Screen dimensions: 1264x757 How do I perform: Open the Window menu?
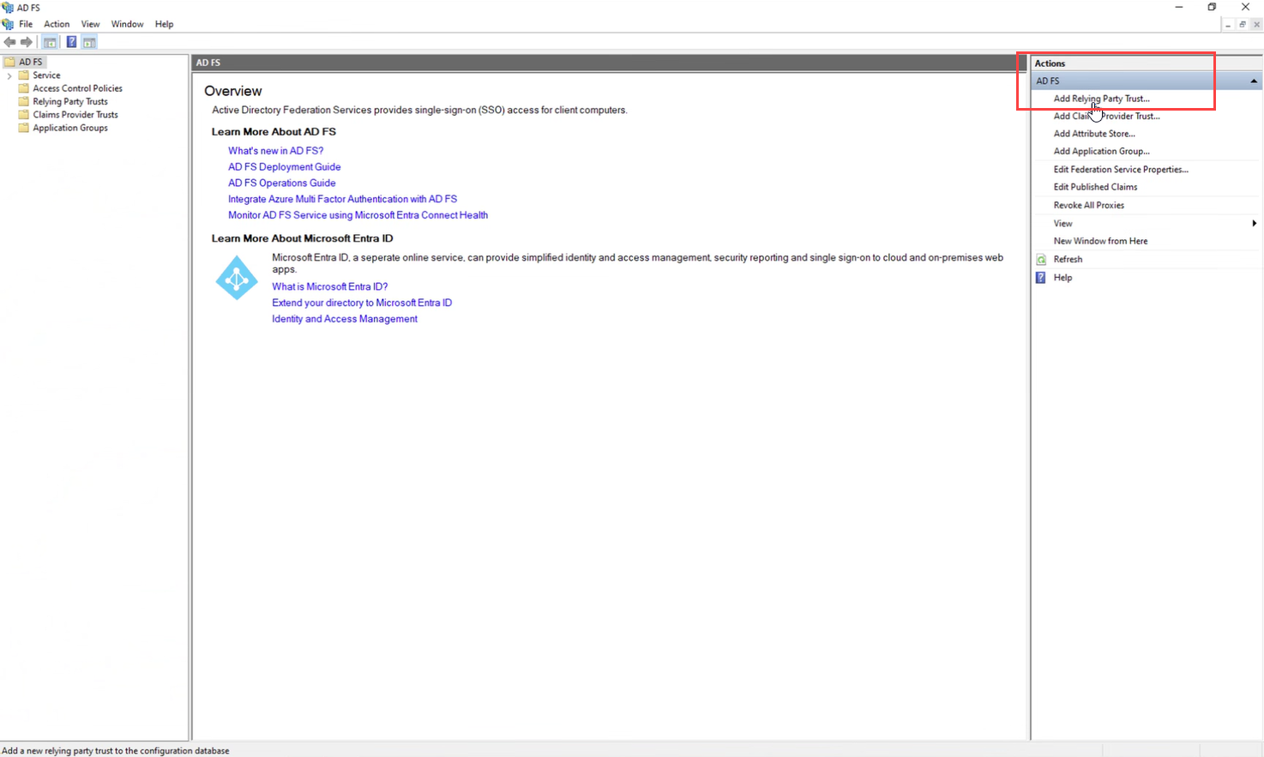point(127,24)
